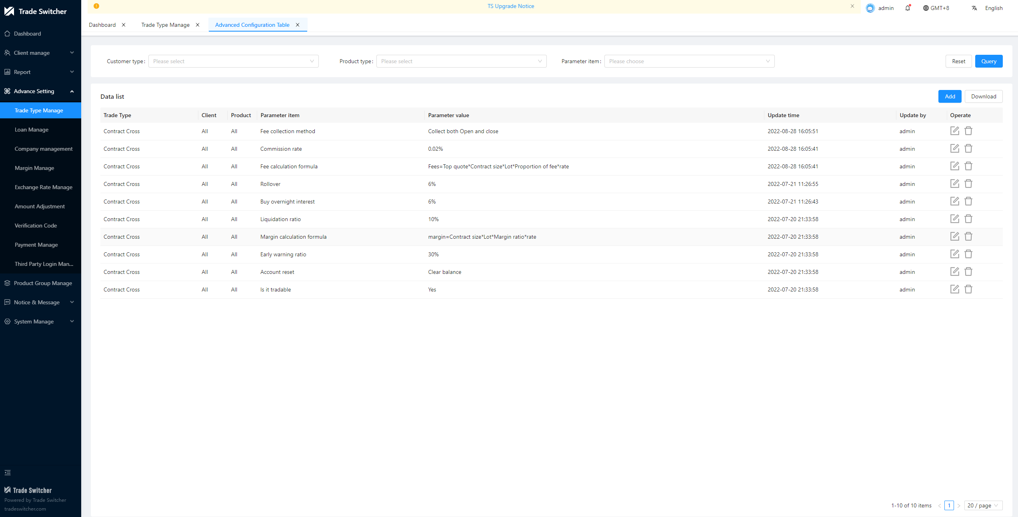Collapse the sidebar menu icon
The image size is (1018, 517).
tap(8, 473)
